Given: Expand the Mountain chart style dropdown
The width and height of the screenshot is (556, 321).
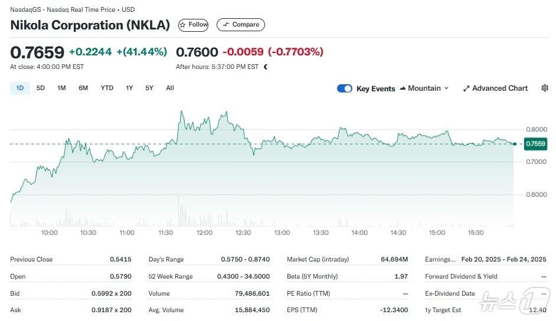Looking at the screenshot, I should 446,88.
